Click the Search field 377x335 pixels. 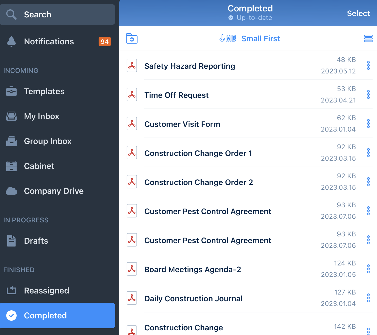tap(58, 15)
